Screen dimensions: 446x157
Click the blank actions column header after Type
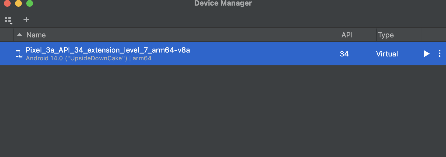click(433, 35)
